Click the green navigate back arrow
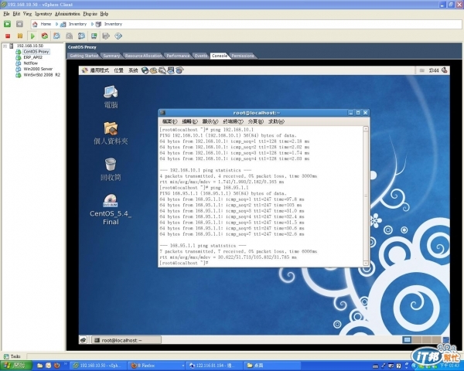Image resolution: width=464 pixels, height=371 pixels. pos(7,24)
